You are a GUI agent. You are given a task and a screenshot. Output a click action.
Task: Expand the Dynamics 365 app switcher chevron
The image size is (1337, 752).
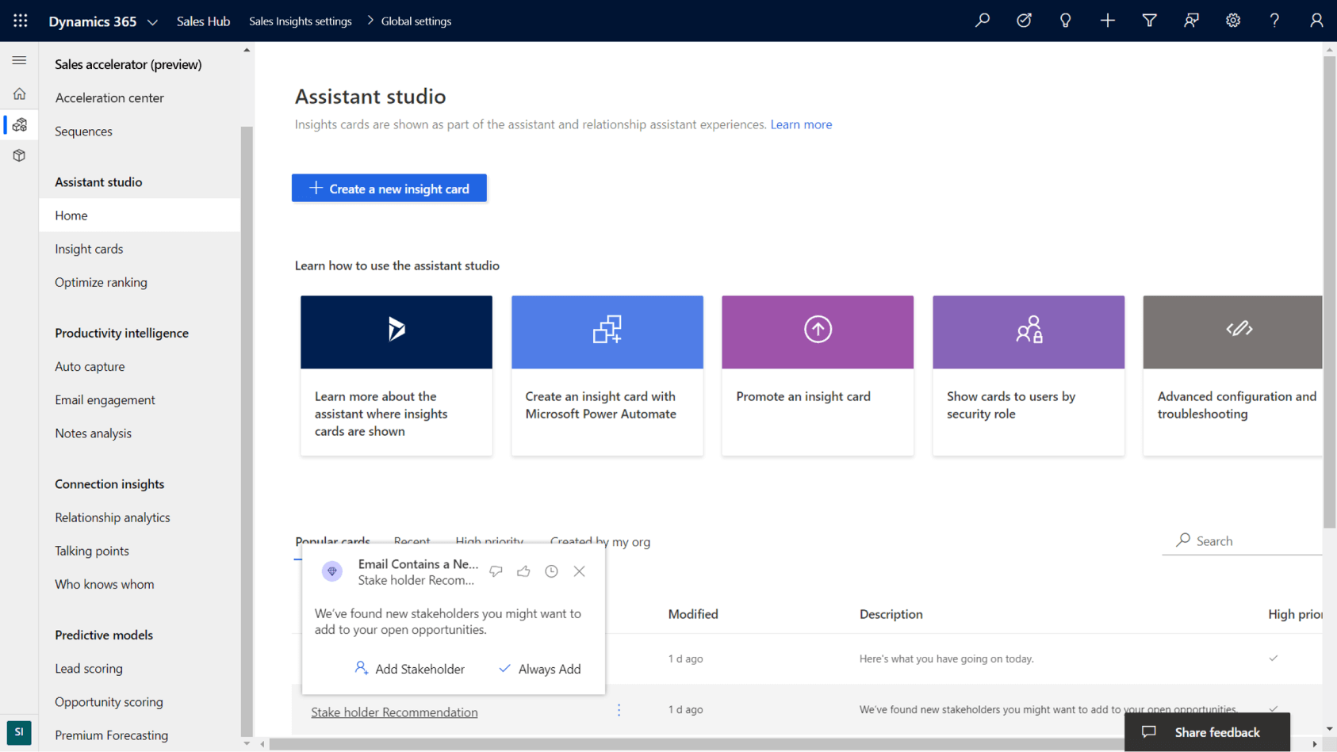153,22
